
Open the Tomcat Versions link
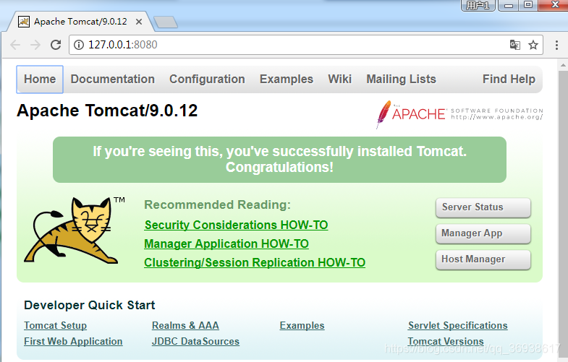pos(446,341)
